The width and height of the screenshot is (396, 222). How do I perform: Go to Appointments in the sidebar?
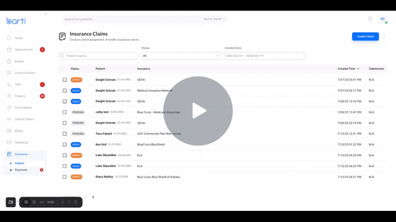click(x=24, y=49)
